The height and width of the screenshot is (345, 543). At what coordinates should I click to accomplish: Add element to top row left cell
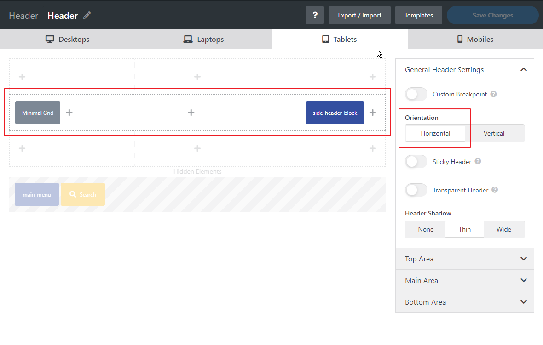[x=22, y=77]
